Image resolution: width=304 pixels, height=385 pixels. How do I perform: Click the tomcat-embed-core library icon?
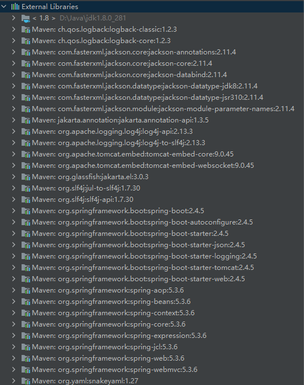pyautogui.click(x=26, y=154)
